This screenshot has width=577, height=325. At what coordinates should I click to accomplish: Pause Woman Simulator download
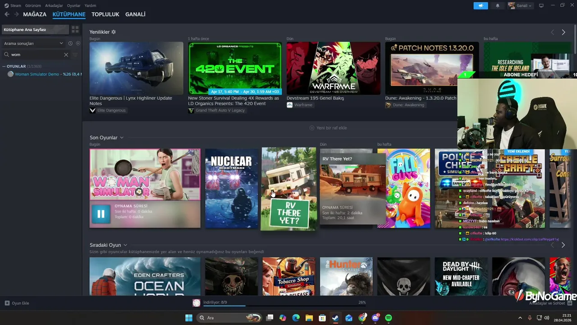(101, 214)
